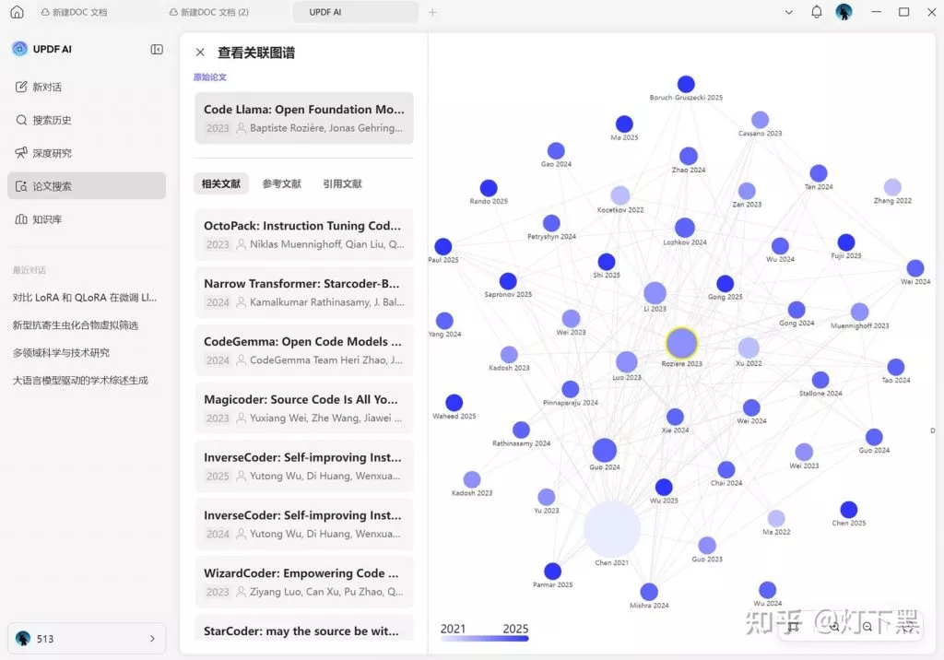Open the notification bell
The width and height of the screenshot is (944, 660).
(x=815, y=12)
